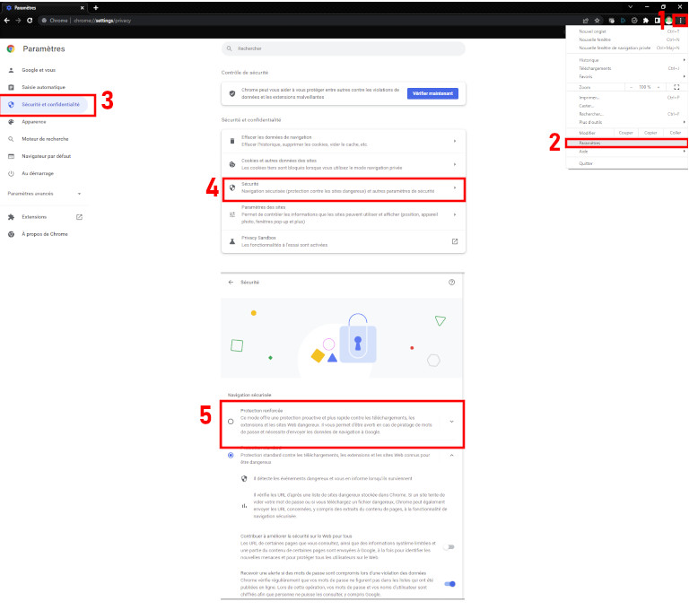Expand Protection renforcée details chevron

pos(452,422)
